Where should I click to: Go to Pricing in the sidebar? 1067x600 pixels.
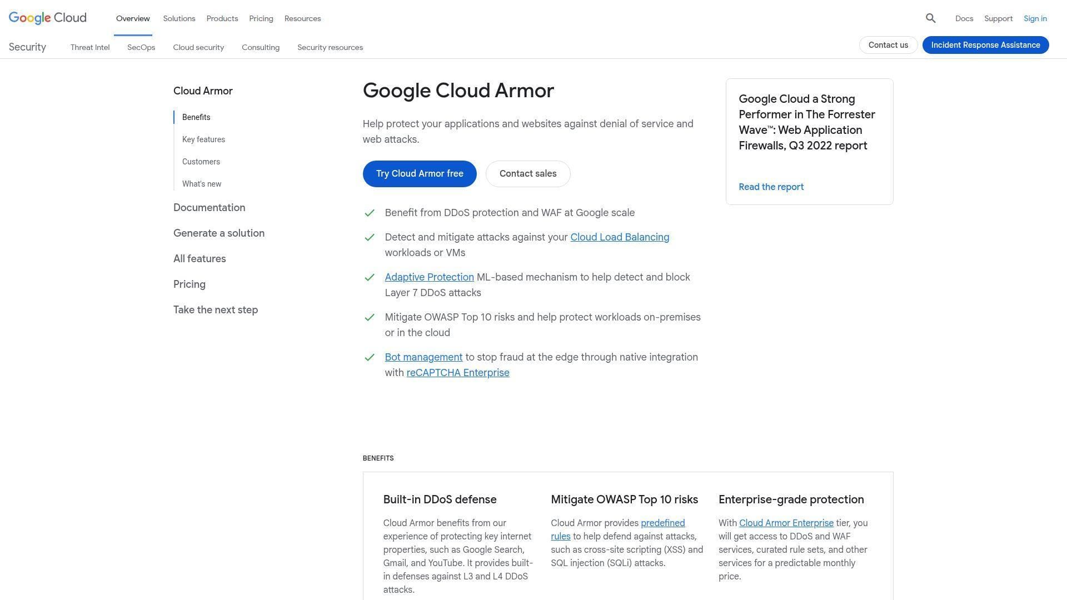pos(190,284)
